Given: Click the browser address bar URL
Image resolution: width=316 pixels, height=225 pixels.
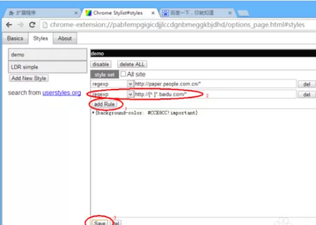Looking at the screenshot, I should click(x=177, y=25).
